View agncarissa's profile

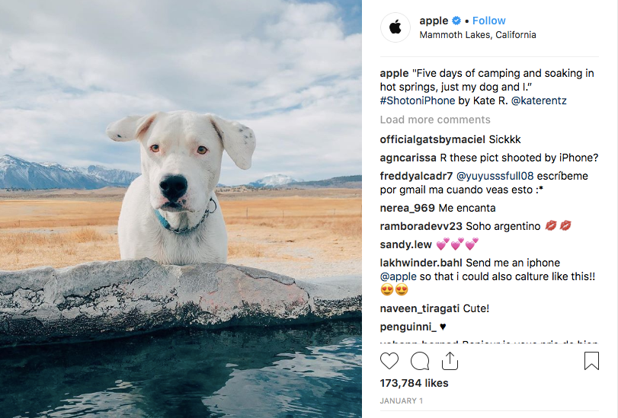tap(408, 158)
